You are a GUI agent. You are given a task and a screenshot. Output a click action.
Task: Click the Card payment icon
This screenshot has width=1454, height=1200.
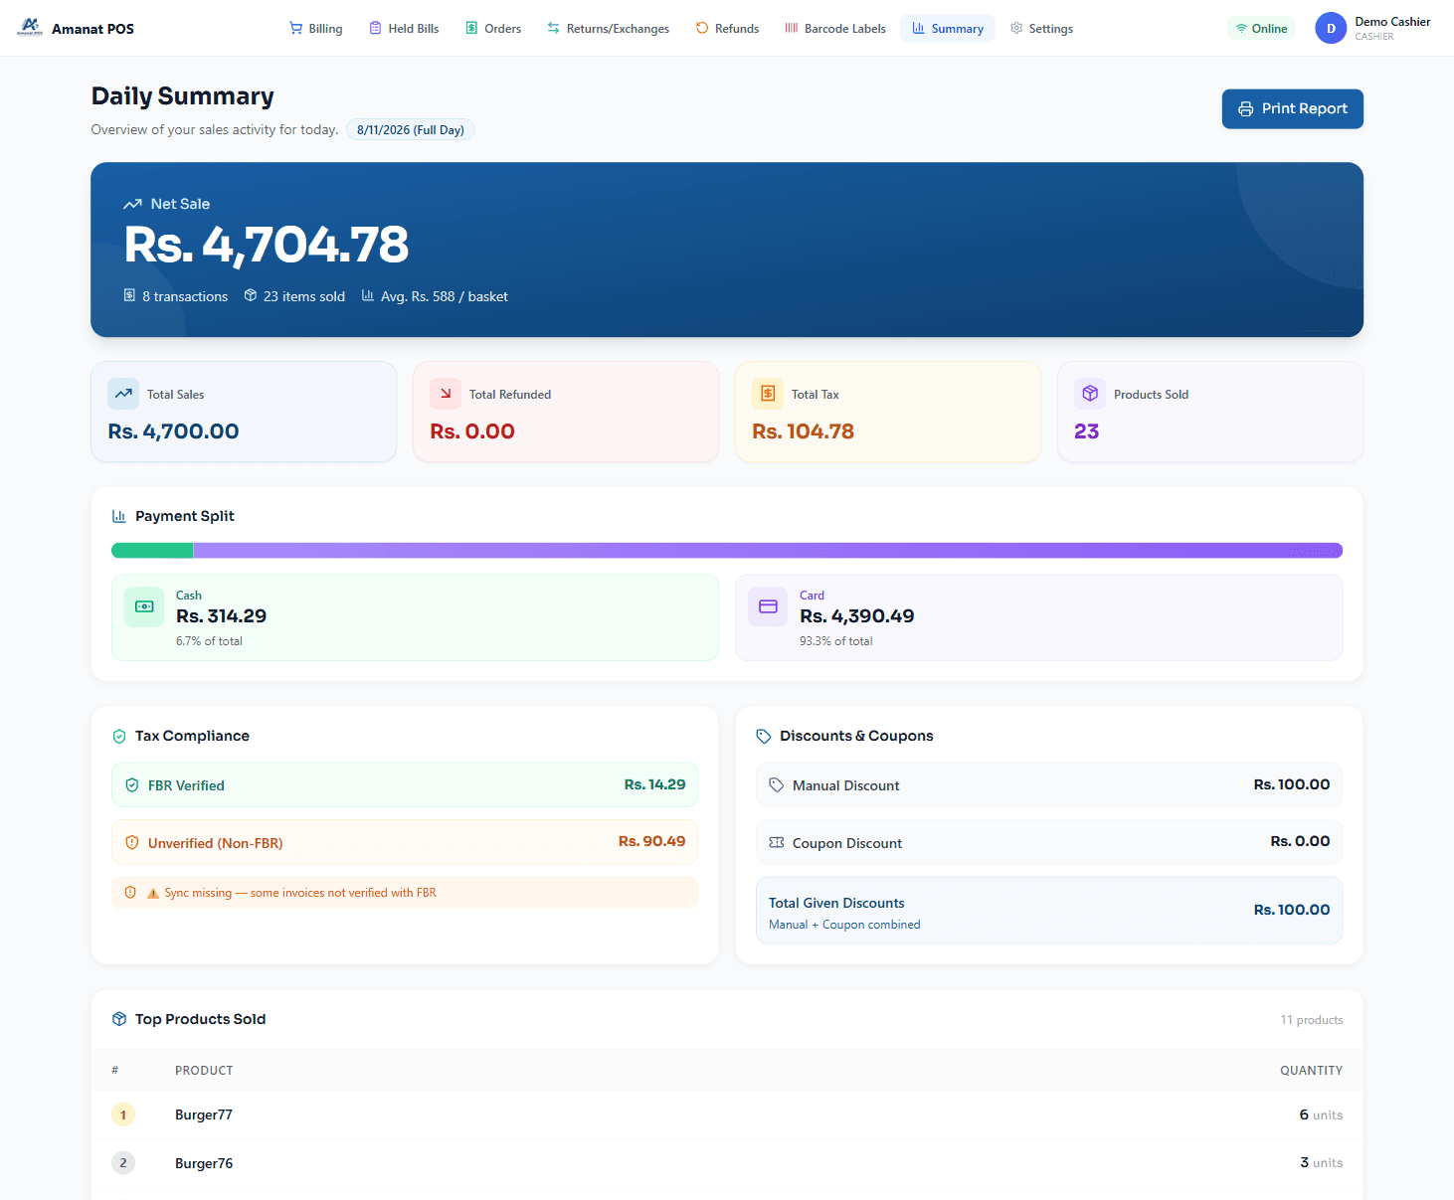click(x=768, y=606)
